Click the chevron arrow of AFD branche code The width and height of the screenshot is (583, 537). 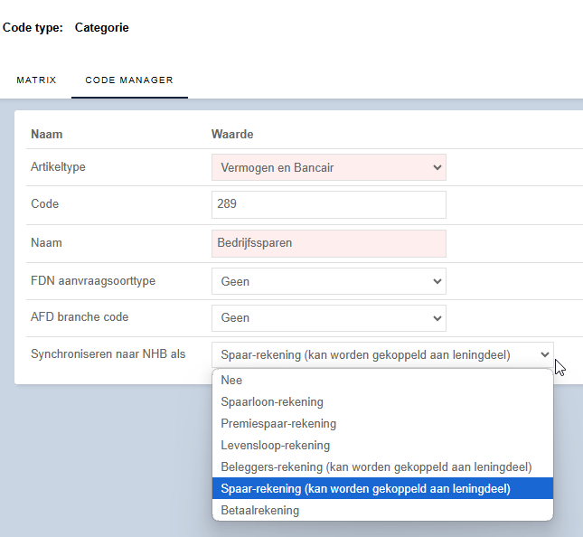pyautogui.click(x=437, y=318)
